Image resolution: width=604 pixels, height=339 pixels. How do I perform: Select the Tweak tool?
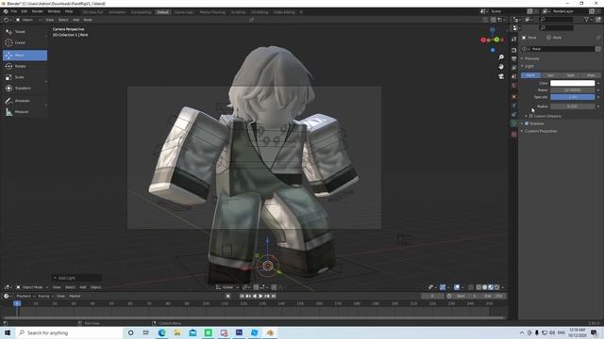click(x=25, y=32)
